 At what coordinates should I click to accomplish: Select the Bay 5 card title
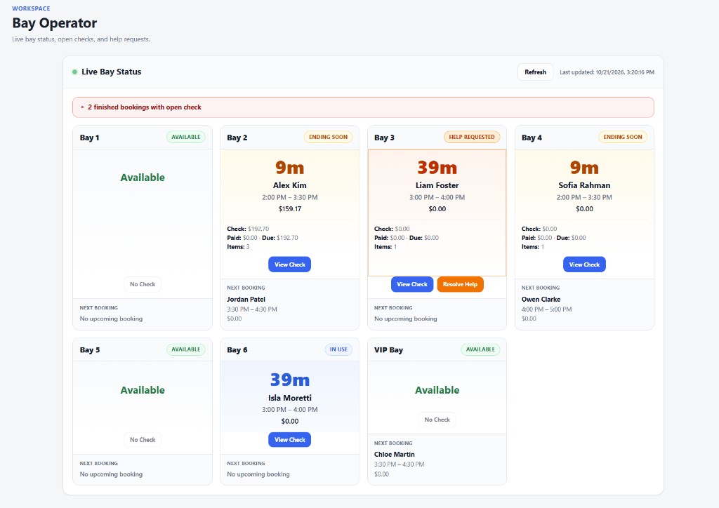(90, 350)
